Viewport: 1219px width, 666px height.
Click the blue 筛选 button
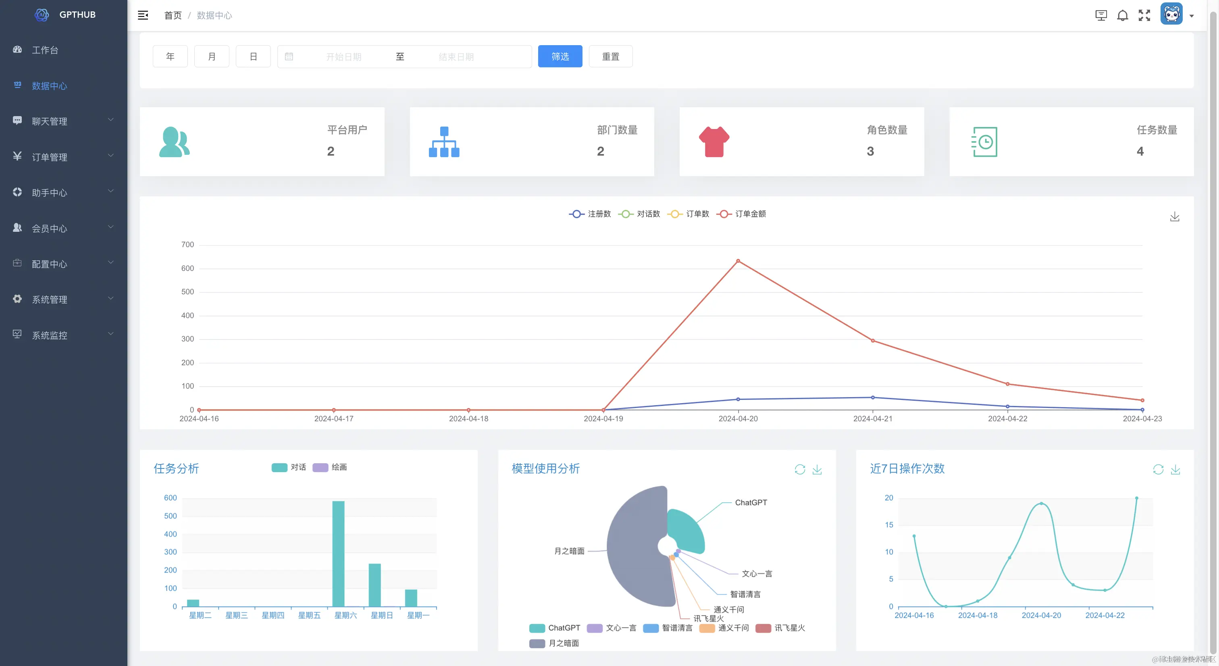pos(560,57)
